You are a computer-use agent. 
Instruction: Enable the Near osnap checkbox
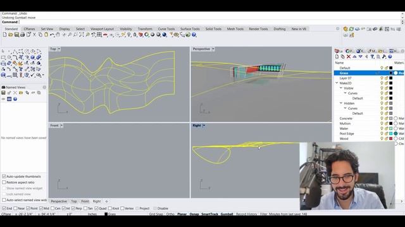[x=15, y=208]
